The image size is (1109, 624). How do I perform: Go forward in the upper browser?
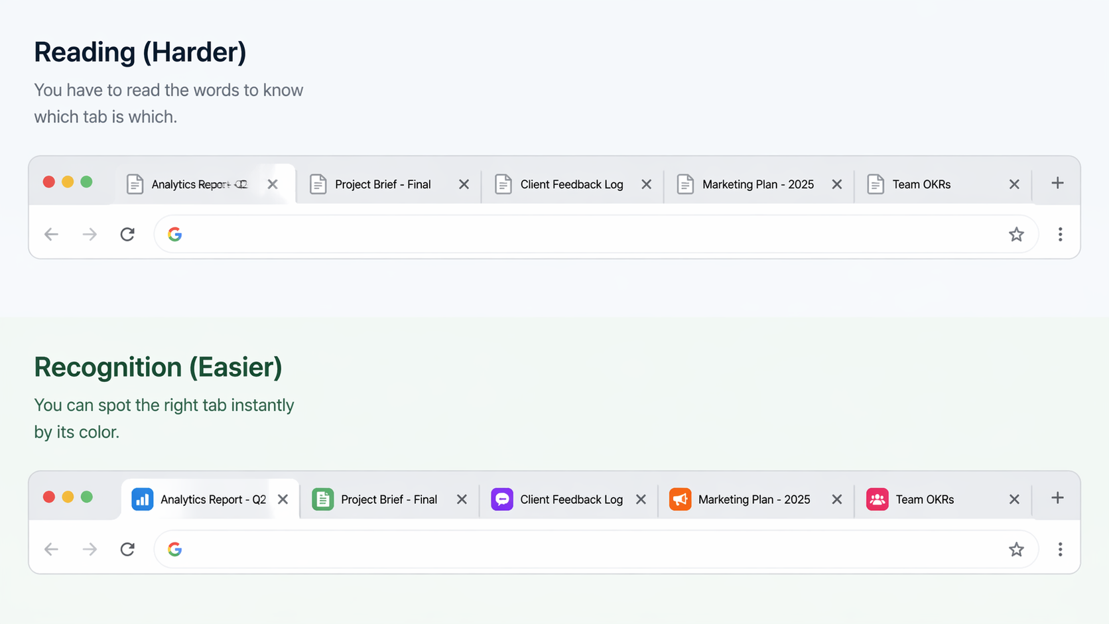pos(90,234)
